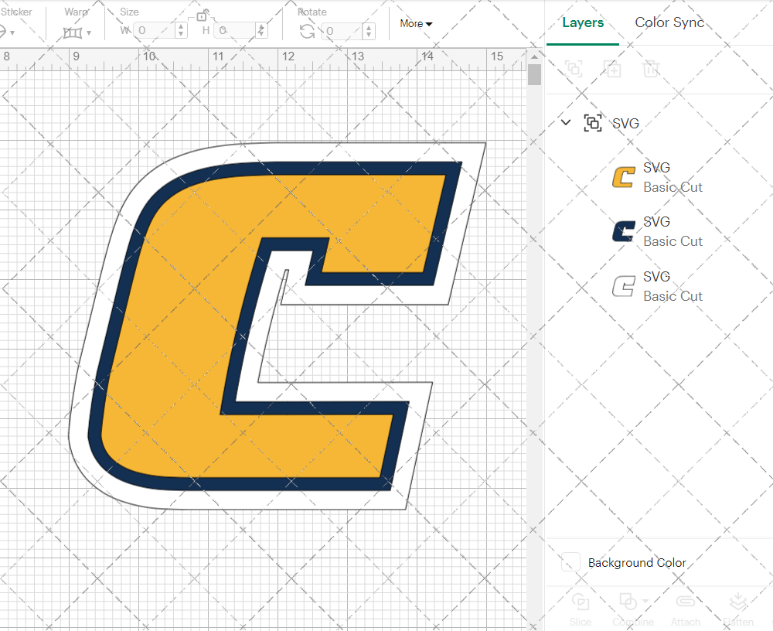This screenshot has height=631, width=773.
Task: Click the Combine icon at the bottom
Action: coord(628,602)
